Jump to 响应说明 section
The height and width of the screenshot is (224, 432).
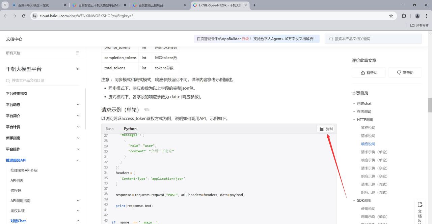(x=368, y=144)
